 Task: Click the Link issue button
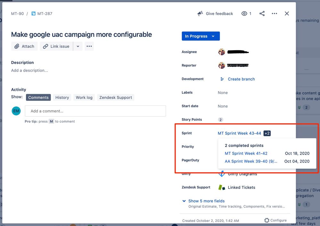[x=56, y=46]
